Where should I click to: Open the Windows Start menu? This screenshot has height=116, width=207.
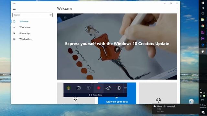tap(203, 3)
